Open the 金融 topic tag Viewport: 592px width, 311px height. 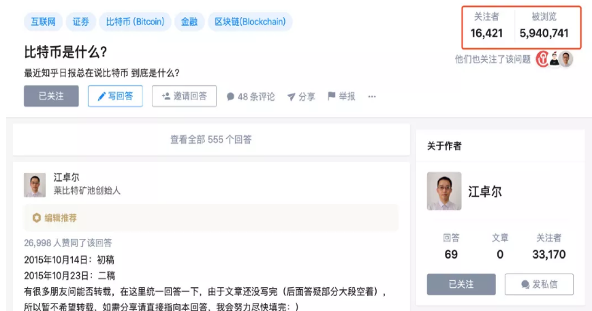(189, 22)
